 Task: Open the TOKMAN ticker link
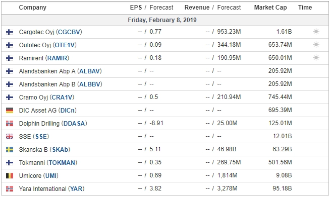coord(62,163)
